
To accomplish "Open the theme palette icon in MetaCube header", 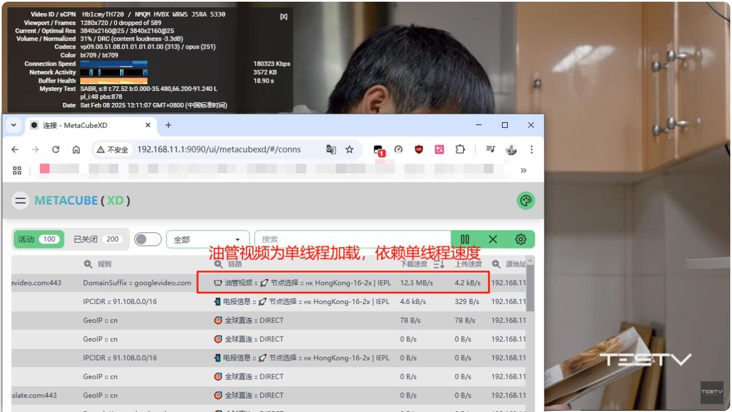I will pos(526,201).
